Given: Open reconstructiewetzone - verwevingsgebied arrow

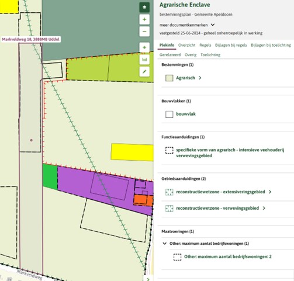Looking at the screenshot, I should pos(264,208).
